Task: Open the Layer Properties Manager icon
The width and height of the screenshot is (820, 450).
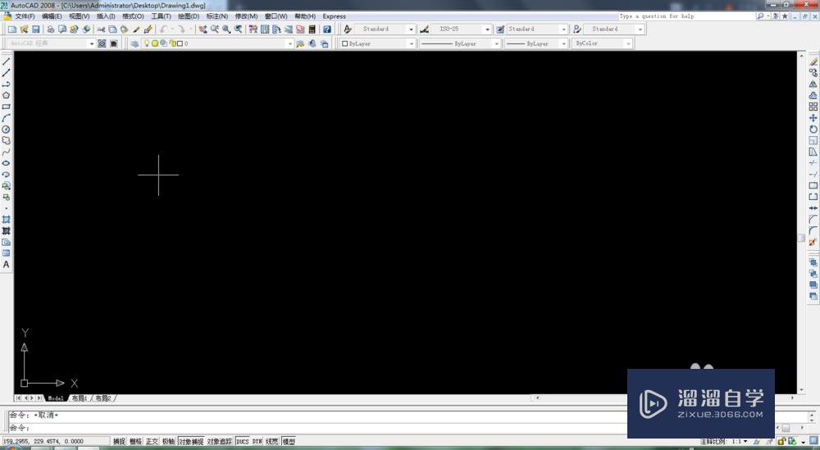Action: (x=135, y=43)
